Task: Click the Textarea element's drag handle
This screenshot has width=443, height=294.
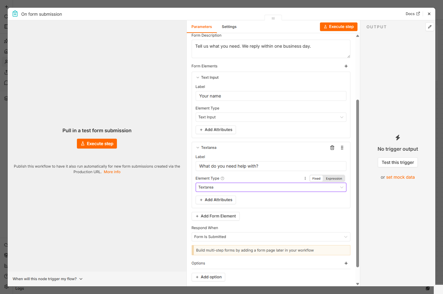Action: click(x=342, y=148)
